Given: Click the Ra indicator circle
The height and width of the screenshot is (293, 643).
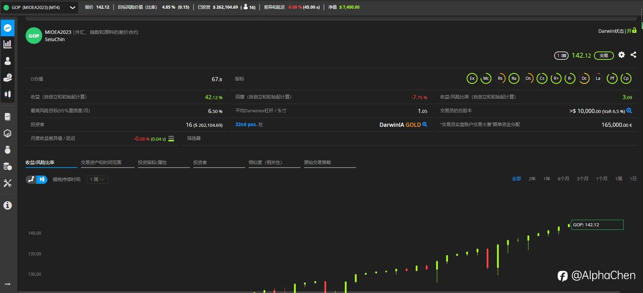Looking at the screenshot, I should coord(514,78).
